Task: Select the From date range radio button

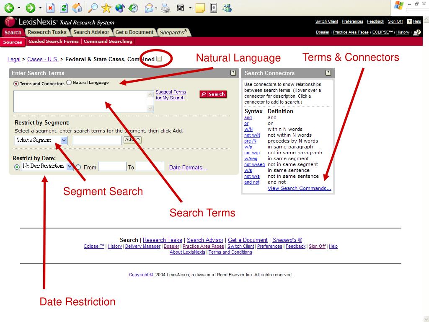Action: (x=78, y=167)
